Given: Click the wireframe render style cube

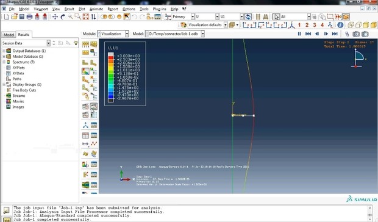Looking at the screenshot, I should (351, 25).
